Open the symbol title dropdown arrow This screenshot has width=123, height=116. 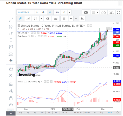pyautogui.click(x=84, y=26)
